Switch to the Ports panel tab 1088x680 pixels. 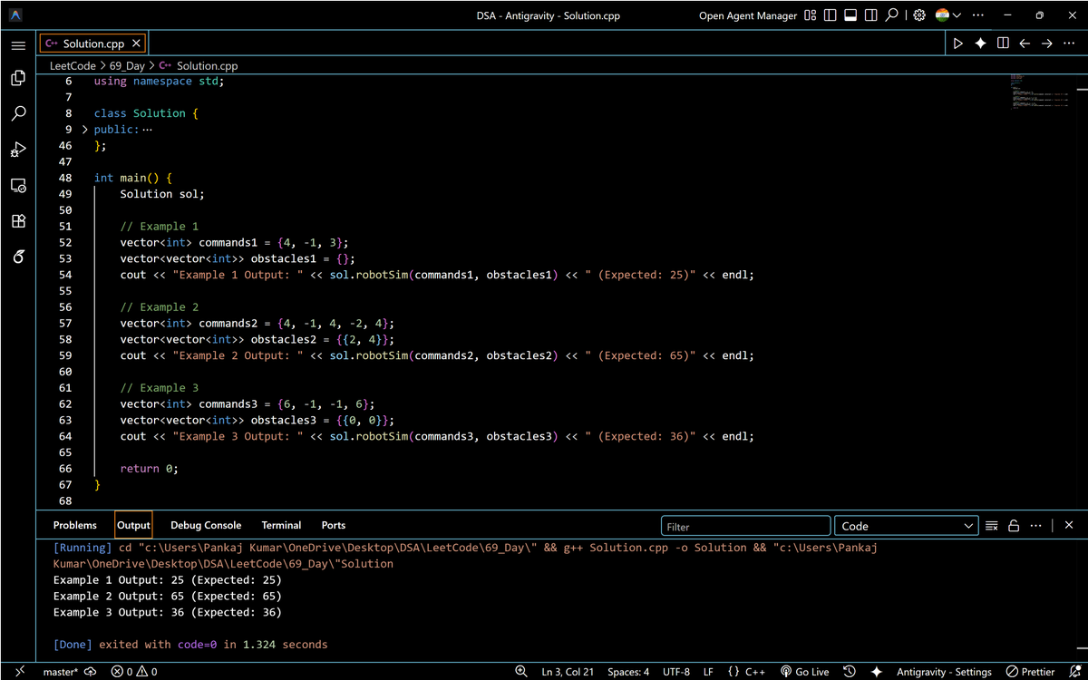coord(334,525)
